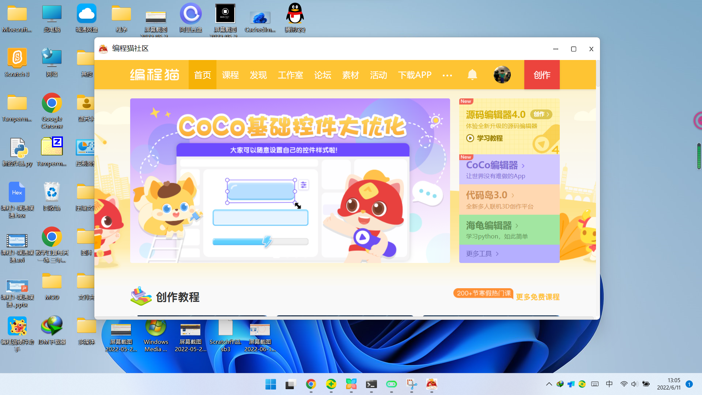Open the 数字口算每天一练 Chrome shortcut
This screenshot has width=702, height=395.
[52, 245]
